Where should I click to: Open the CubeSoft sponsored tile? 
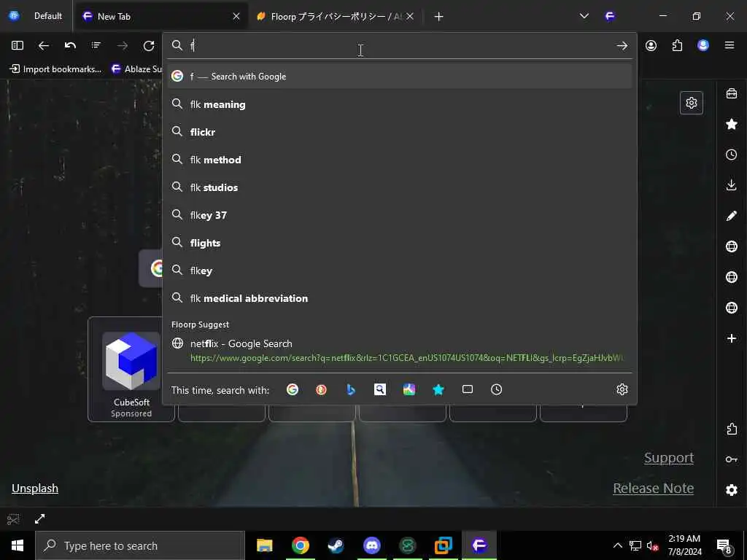point(131,369)
